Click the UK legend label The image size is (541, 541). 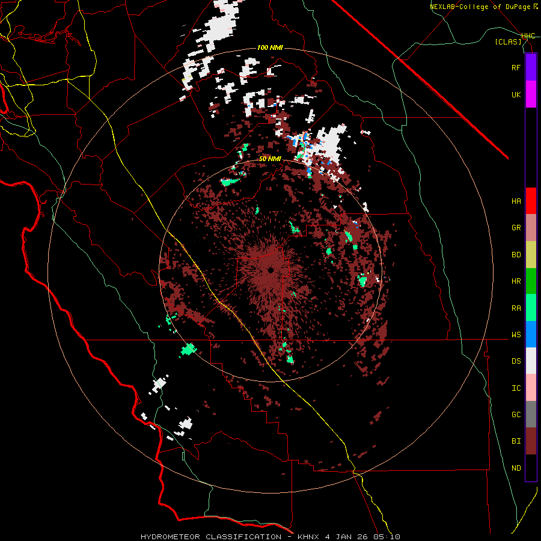pos(516,94)
